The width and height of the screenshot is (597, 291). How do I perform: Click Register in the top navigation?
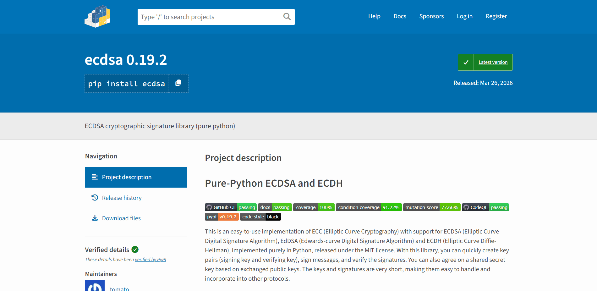coord(496,16)
